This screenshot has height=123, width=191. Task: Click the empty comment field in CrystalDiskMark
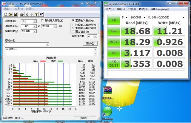point(146,73)
